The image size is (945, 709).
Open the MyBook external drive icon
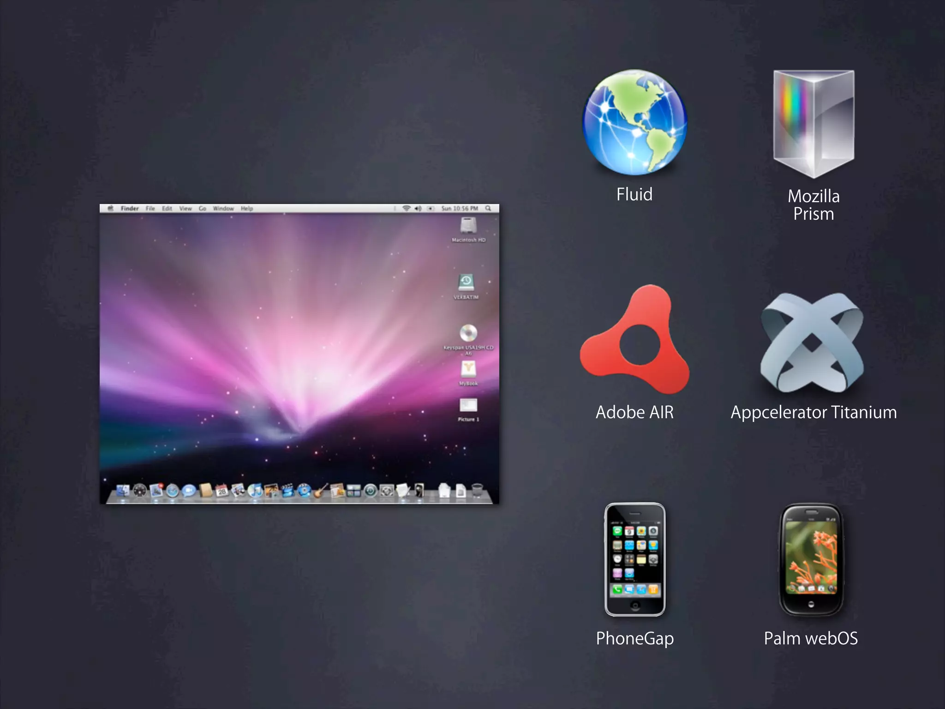point(468,369)
